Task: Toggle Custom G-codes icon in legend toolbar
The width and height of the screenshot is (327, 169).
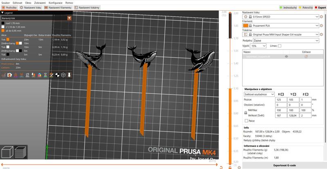Action: pyautogui.click(x=52, y=75)
